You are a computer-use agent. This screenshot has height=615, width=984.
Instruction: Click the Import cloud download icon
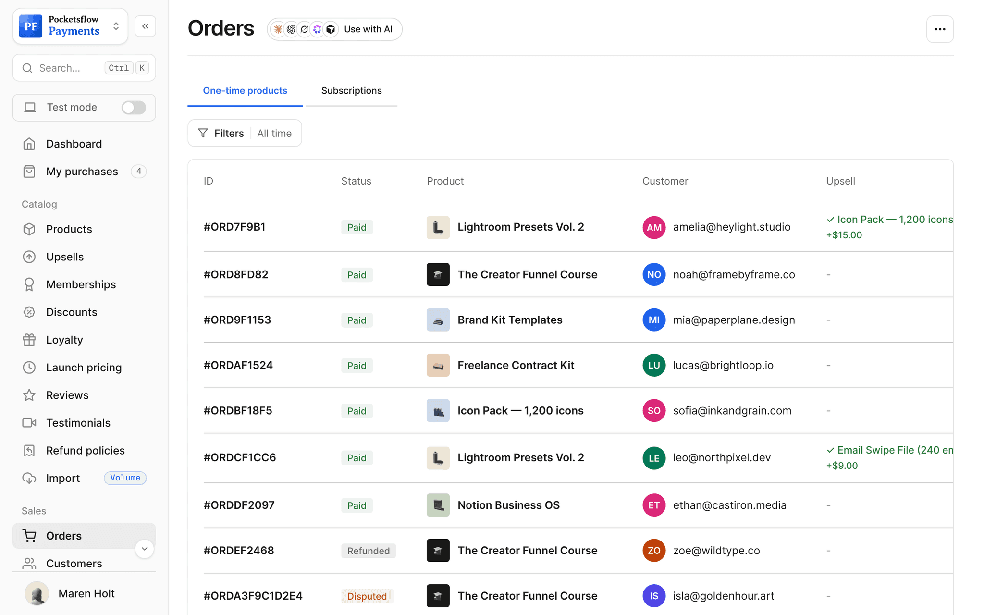[29, 478]
